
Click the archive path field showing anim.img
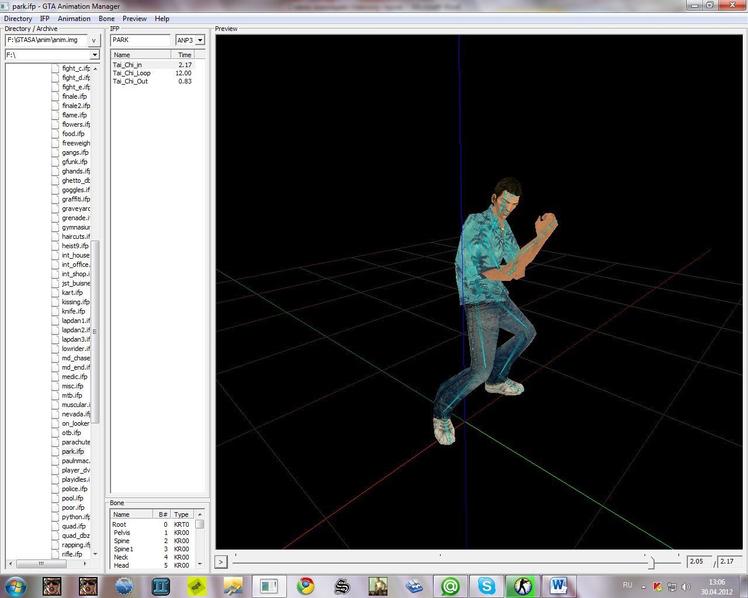[46, 40]
